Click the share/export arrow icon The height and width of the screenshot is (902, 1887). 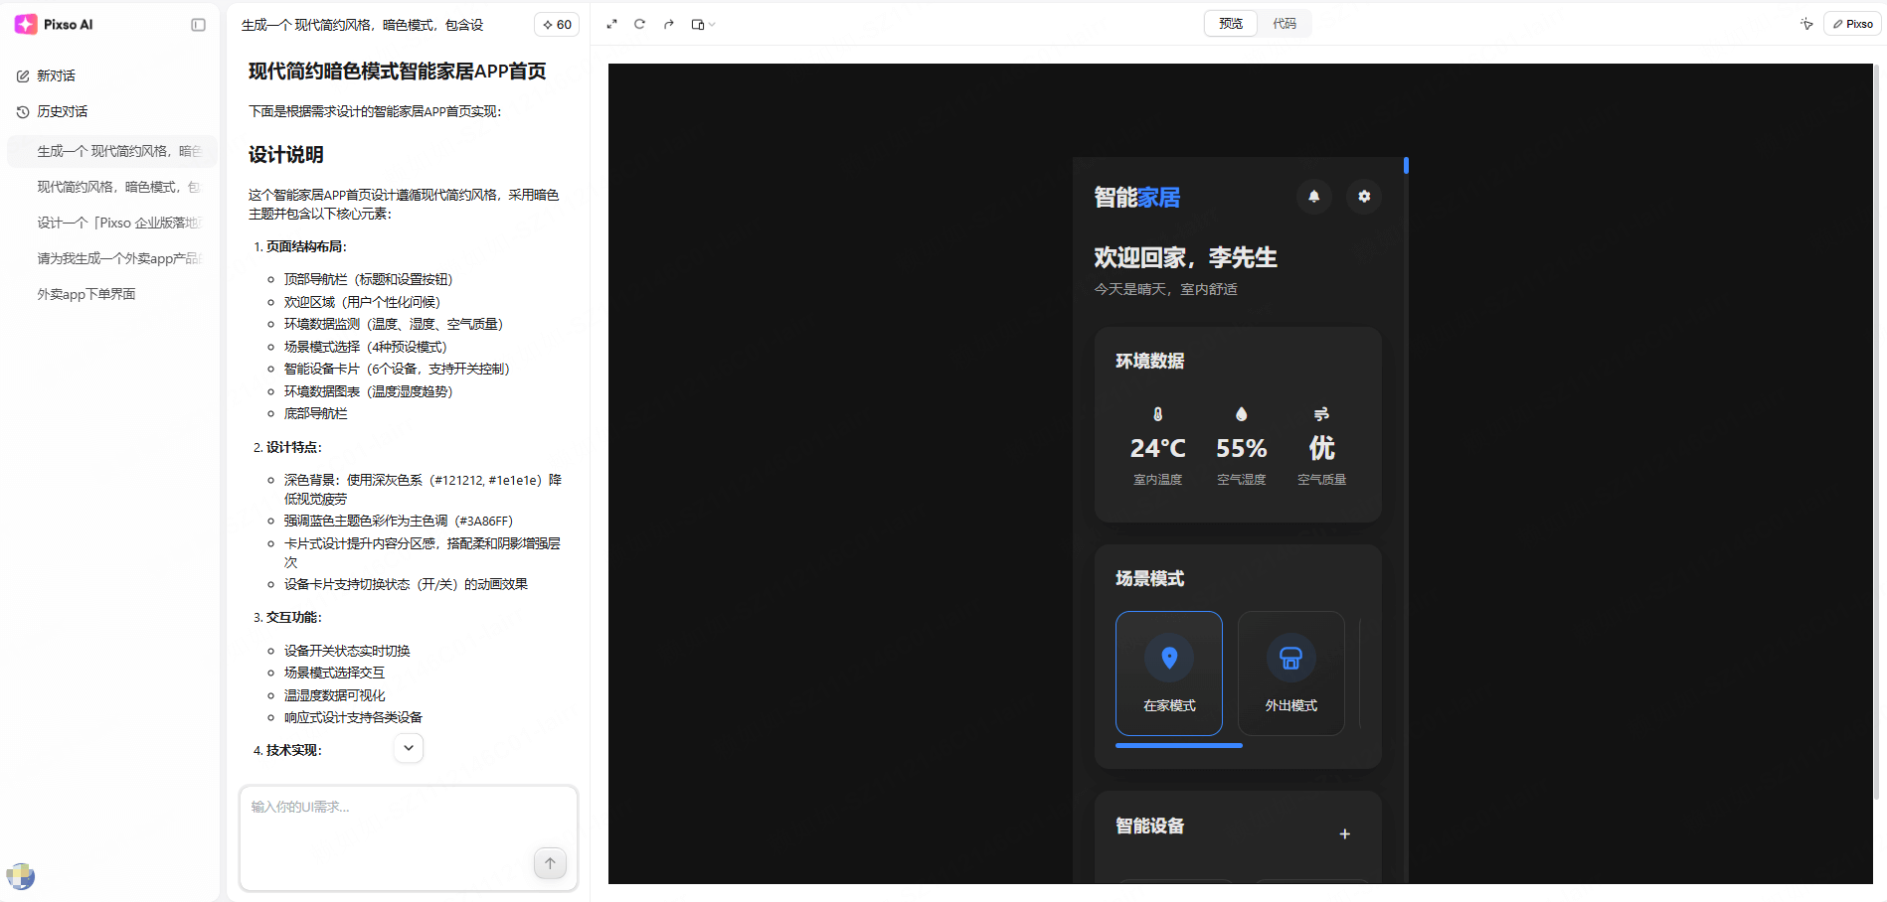point(668,24)
